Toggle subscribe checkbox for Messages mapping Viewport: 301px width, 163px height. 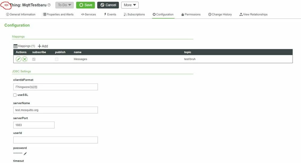(x=34, y=59)
